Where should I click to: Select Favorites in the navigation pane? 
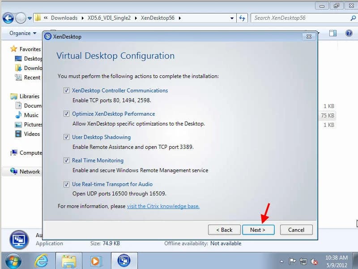pos(30,49)
